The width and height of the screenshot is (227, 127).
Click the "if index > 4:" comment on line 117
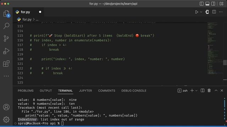(54, 45)
